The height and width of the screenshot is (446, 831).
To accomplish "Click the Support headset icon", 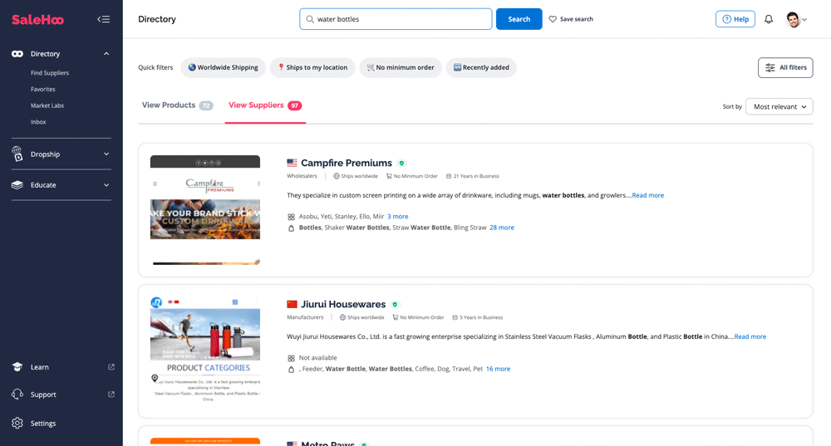I will (17, 395).
